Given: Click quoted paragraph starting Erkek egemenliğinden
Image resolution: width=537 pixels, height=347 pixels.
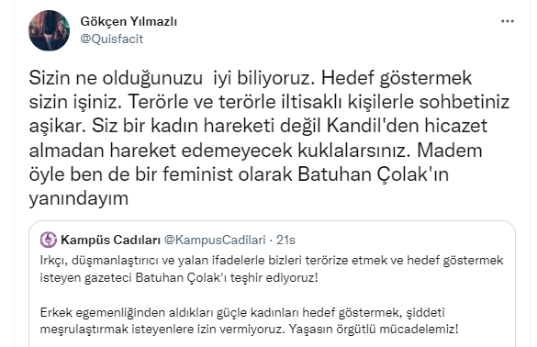Looking at the screenshot, I should point(249,320).
